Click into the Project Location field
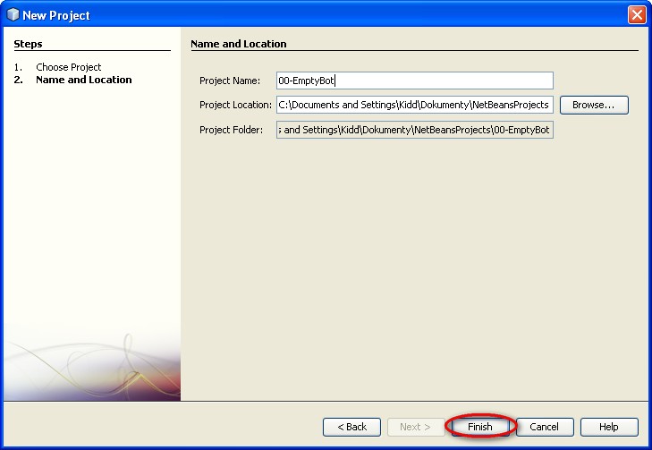652x450 pixels. click(x=415, y=105)
